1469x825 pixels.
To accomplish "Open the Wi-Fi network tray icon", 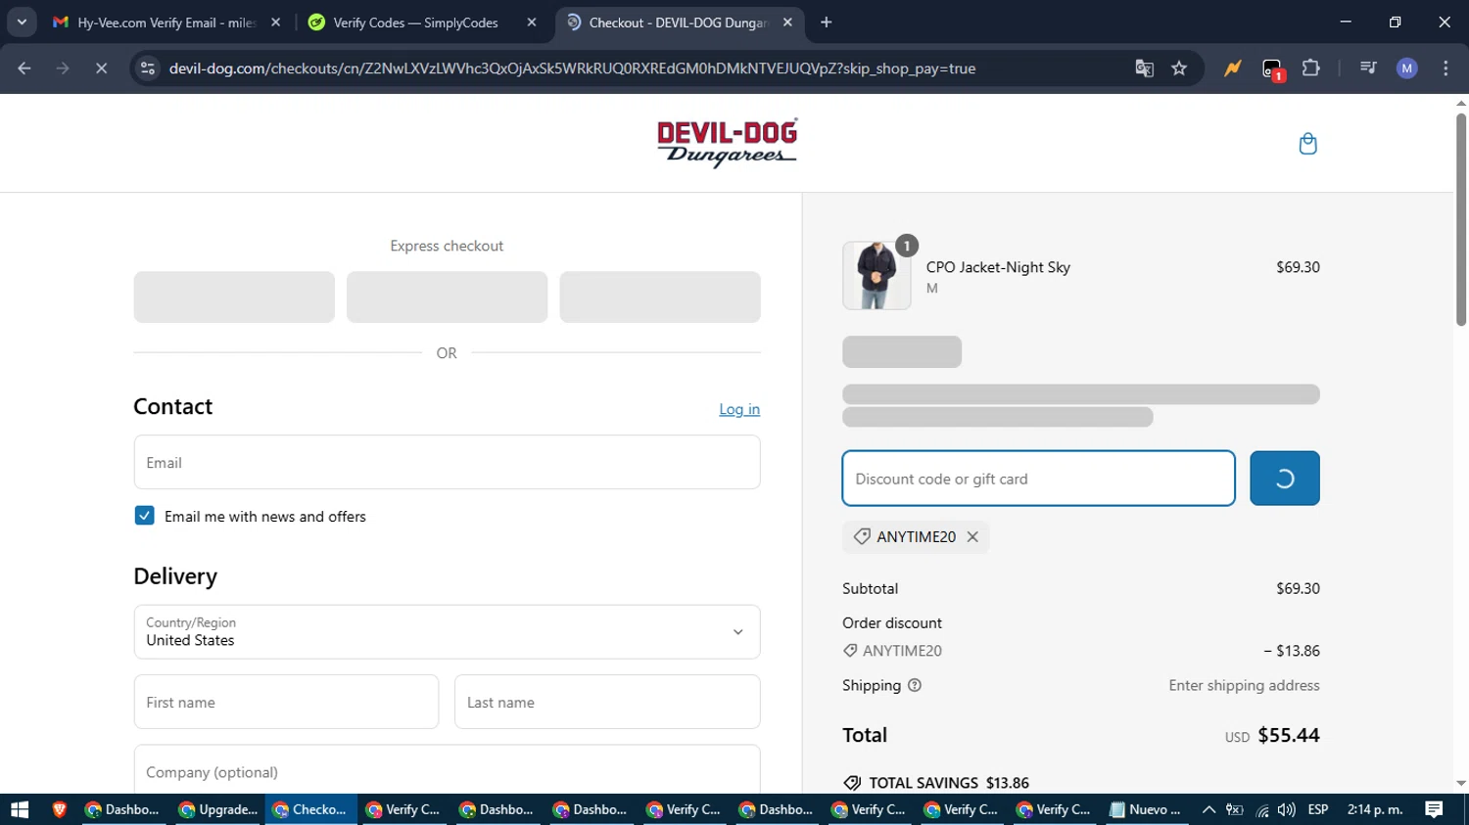I will (1262, 809).
